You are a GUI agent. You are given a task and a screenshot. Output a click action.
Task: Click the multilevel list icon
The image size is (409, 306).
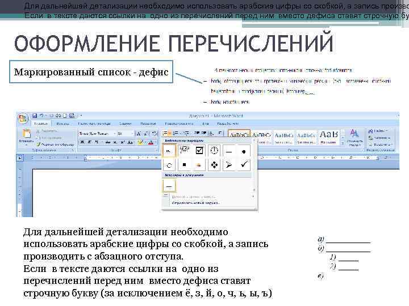coord(186,134)
